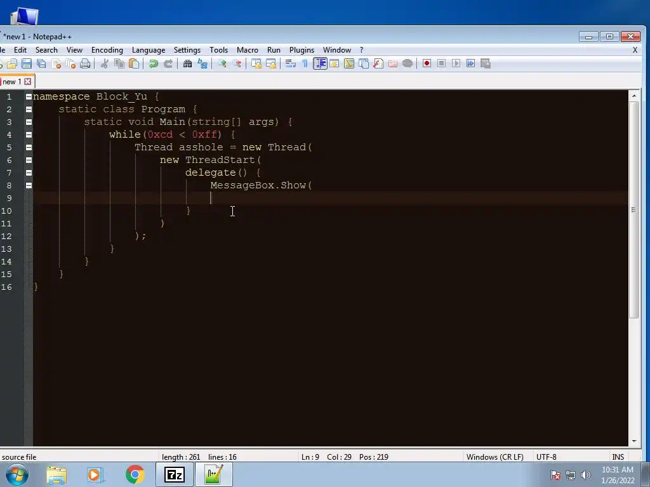Viewport: 650px width, 487px height.
Task: Click the Close document toolbar icon
Action: (56, 63)
